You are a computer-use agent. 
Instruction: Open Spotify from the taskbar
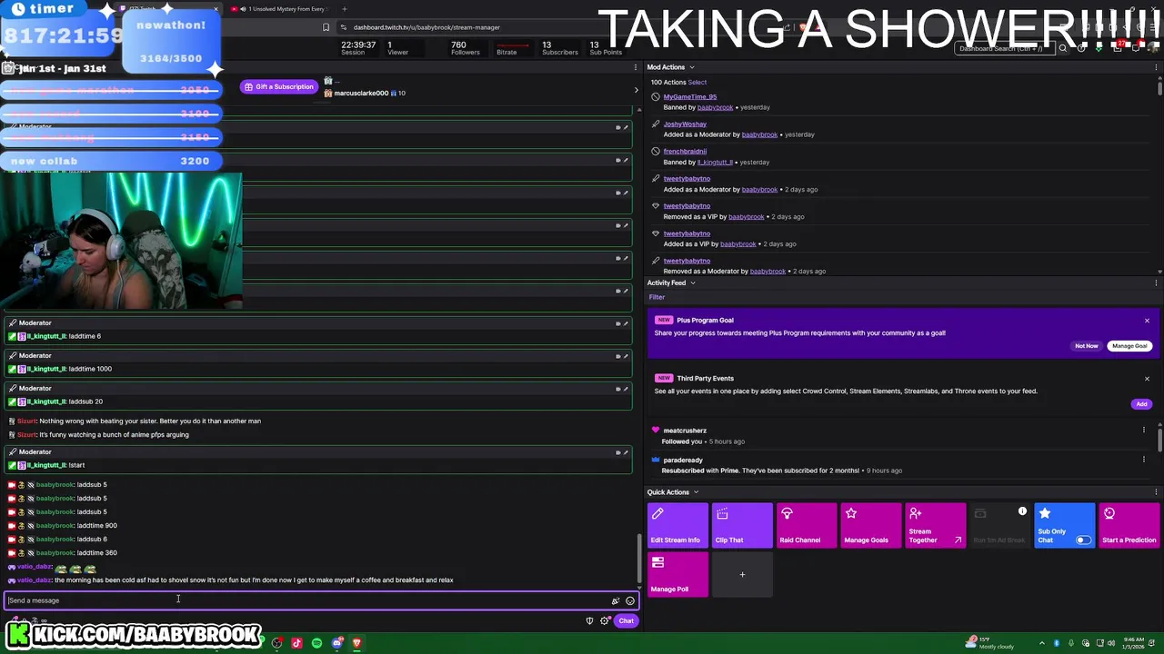click(316, 643)
